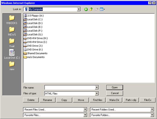The height and width of the screenshot is (119, 157).
Task: Select the Local Disk (F:) drive icon
Action: pyautogui.click(x=25, y=31)
